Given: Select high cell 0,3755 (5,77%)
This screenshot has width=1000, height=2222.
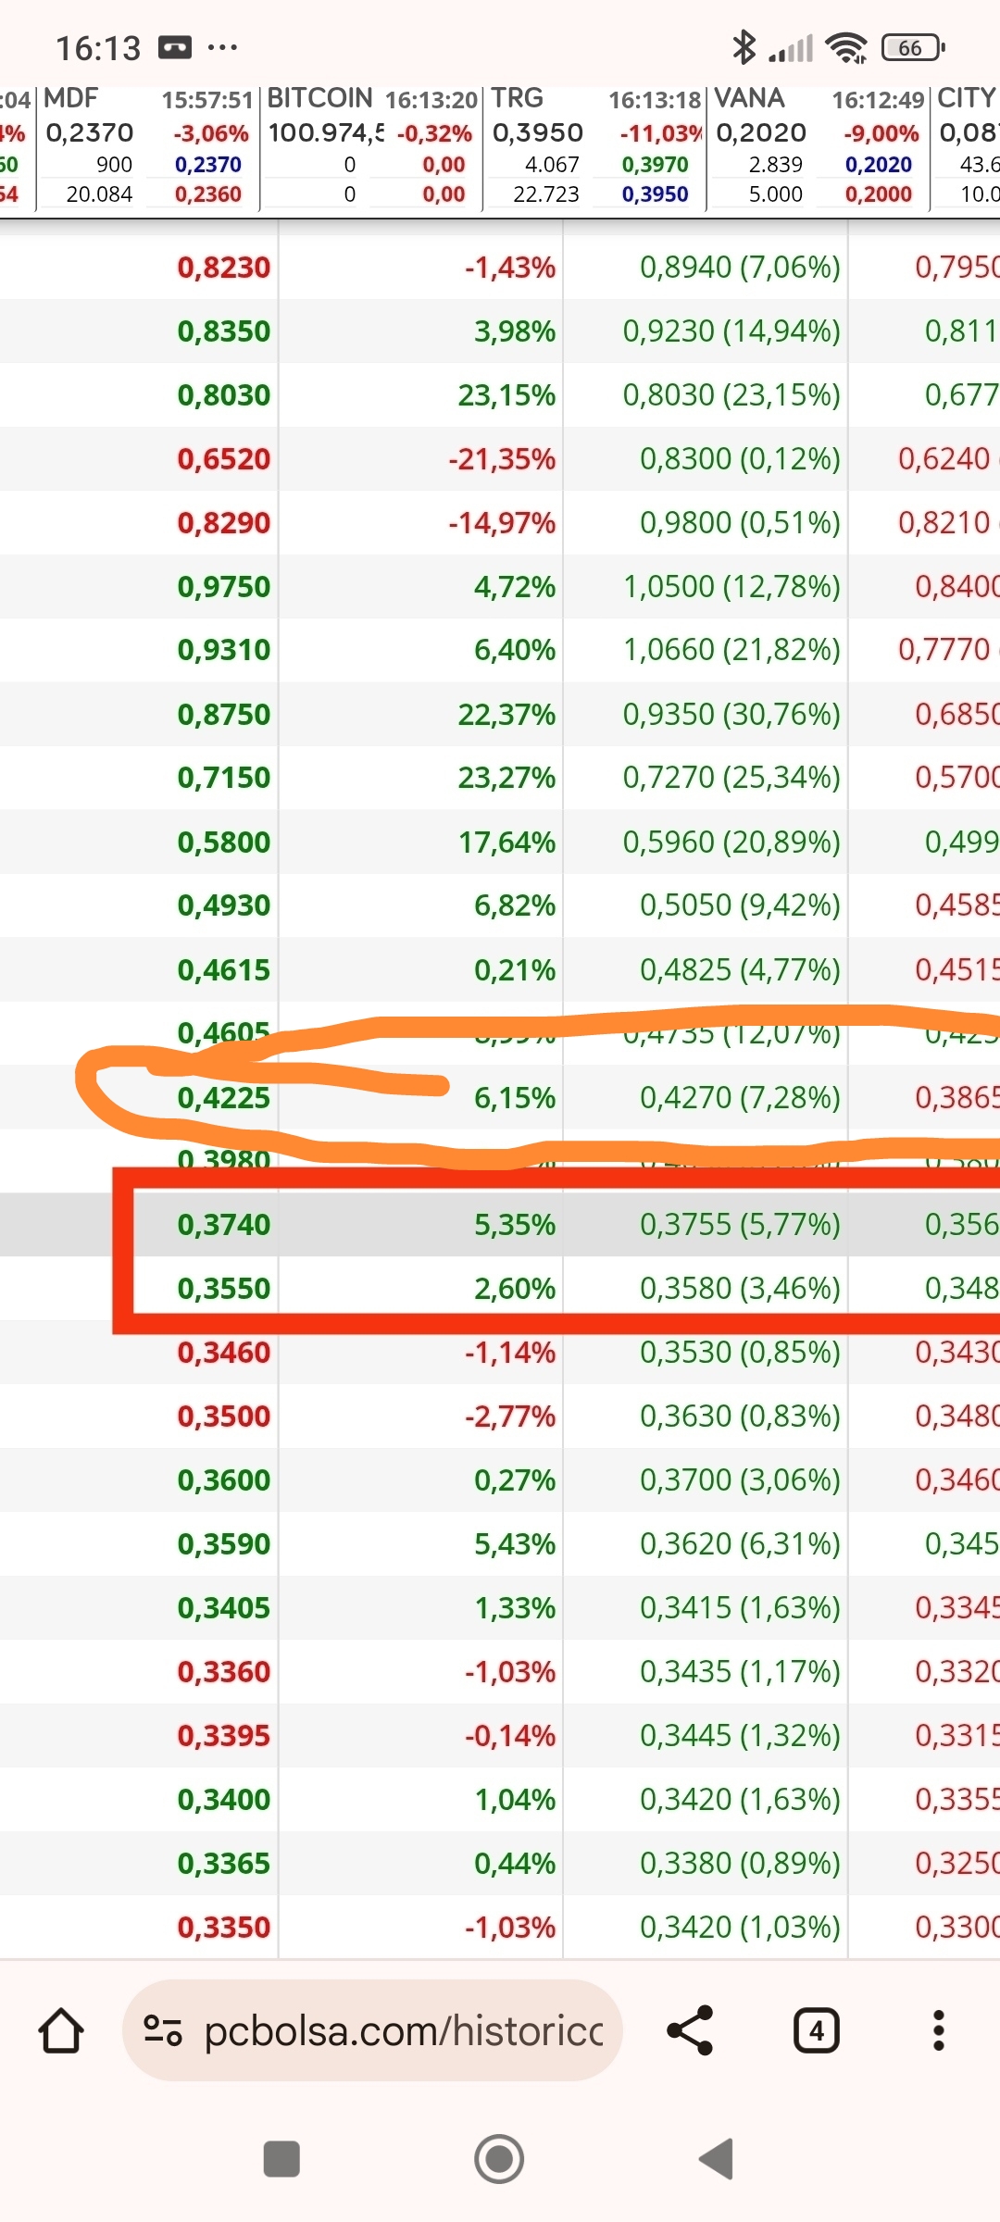Looking at the screenshot, I should click(740, 1225).
